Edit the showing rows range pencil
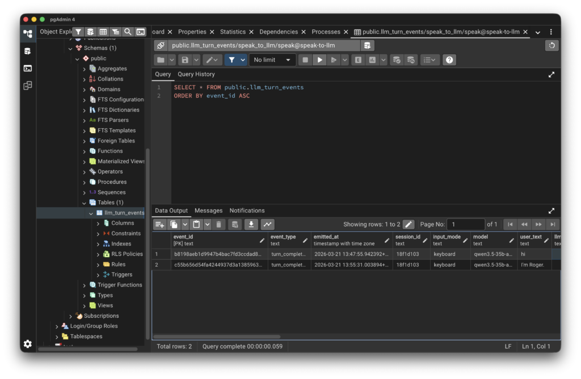The image size is (581, 379). (x=409, y=225)
